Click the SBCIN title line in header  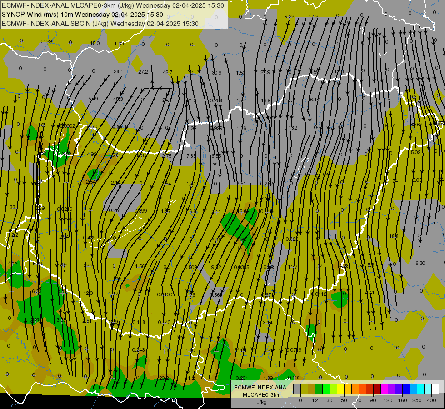100,24
